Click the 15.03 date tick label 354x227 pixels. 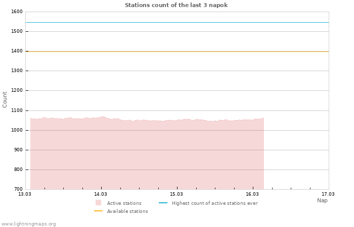pos(176,194)
